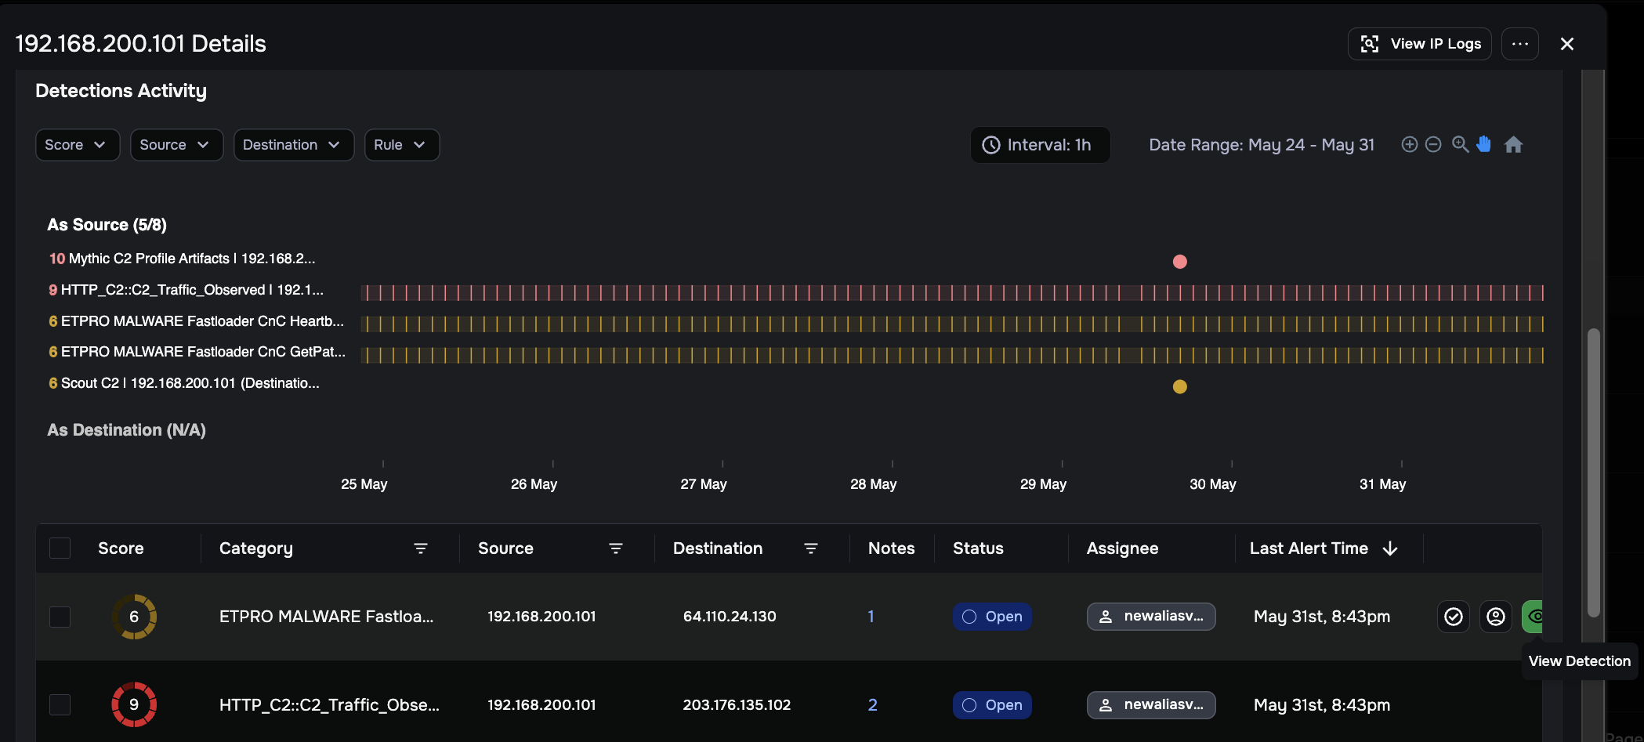Click the Mythic C2 red event dot
Viewport: 1644px width, 742px height.
1179,262
